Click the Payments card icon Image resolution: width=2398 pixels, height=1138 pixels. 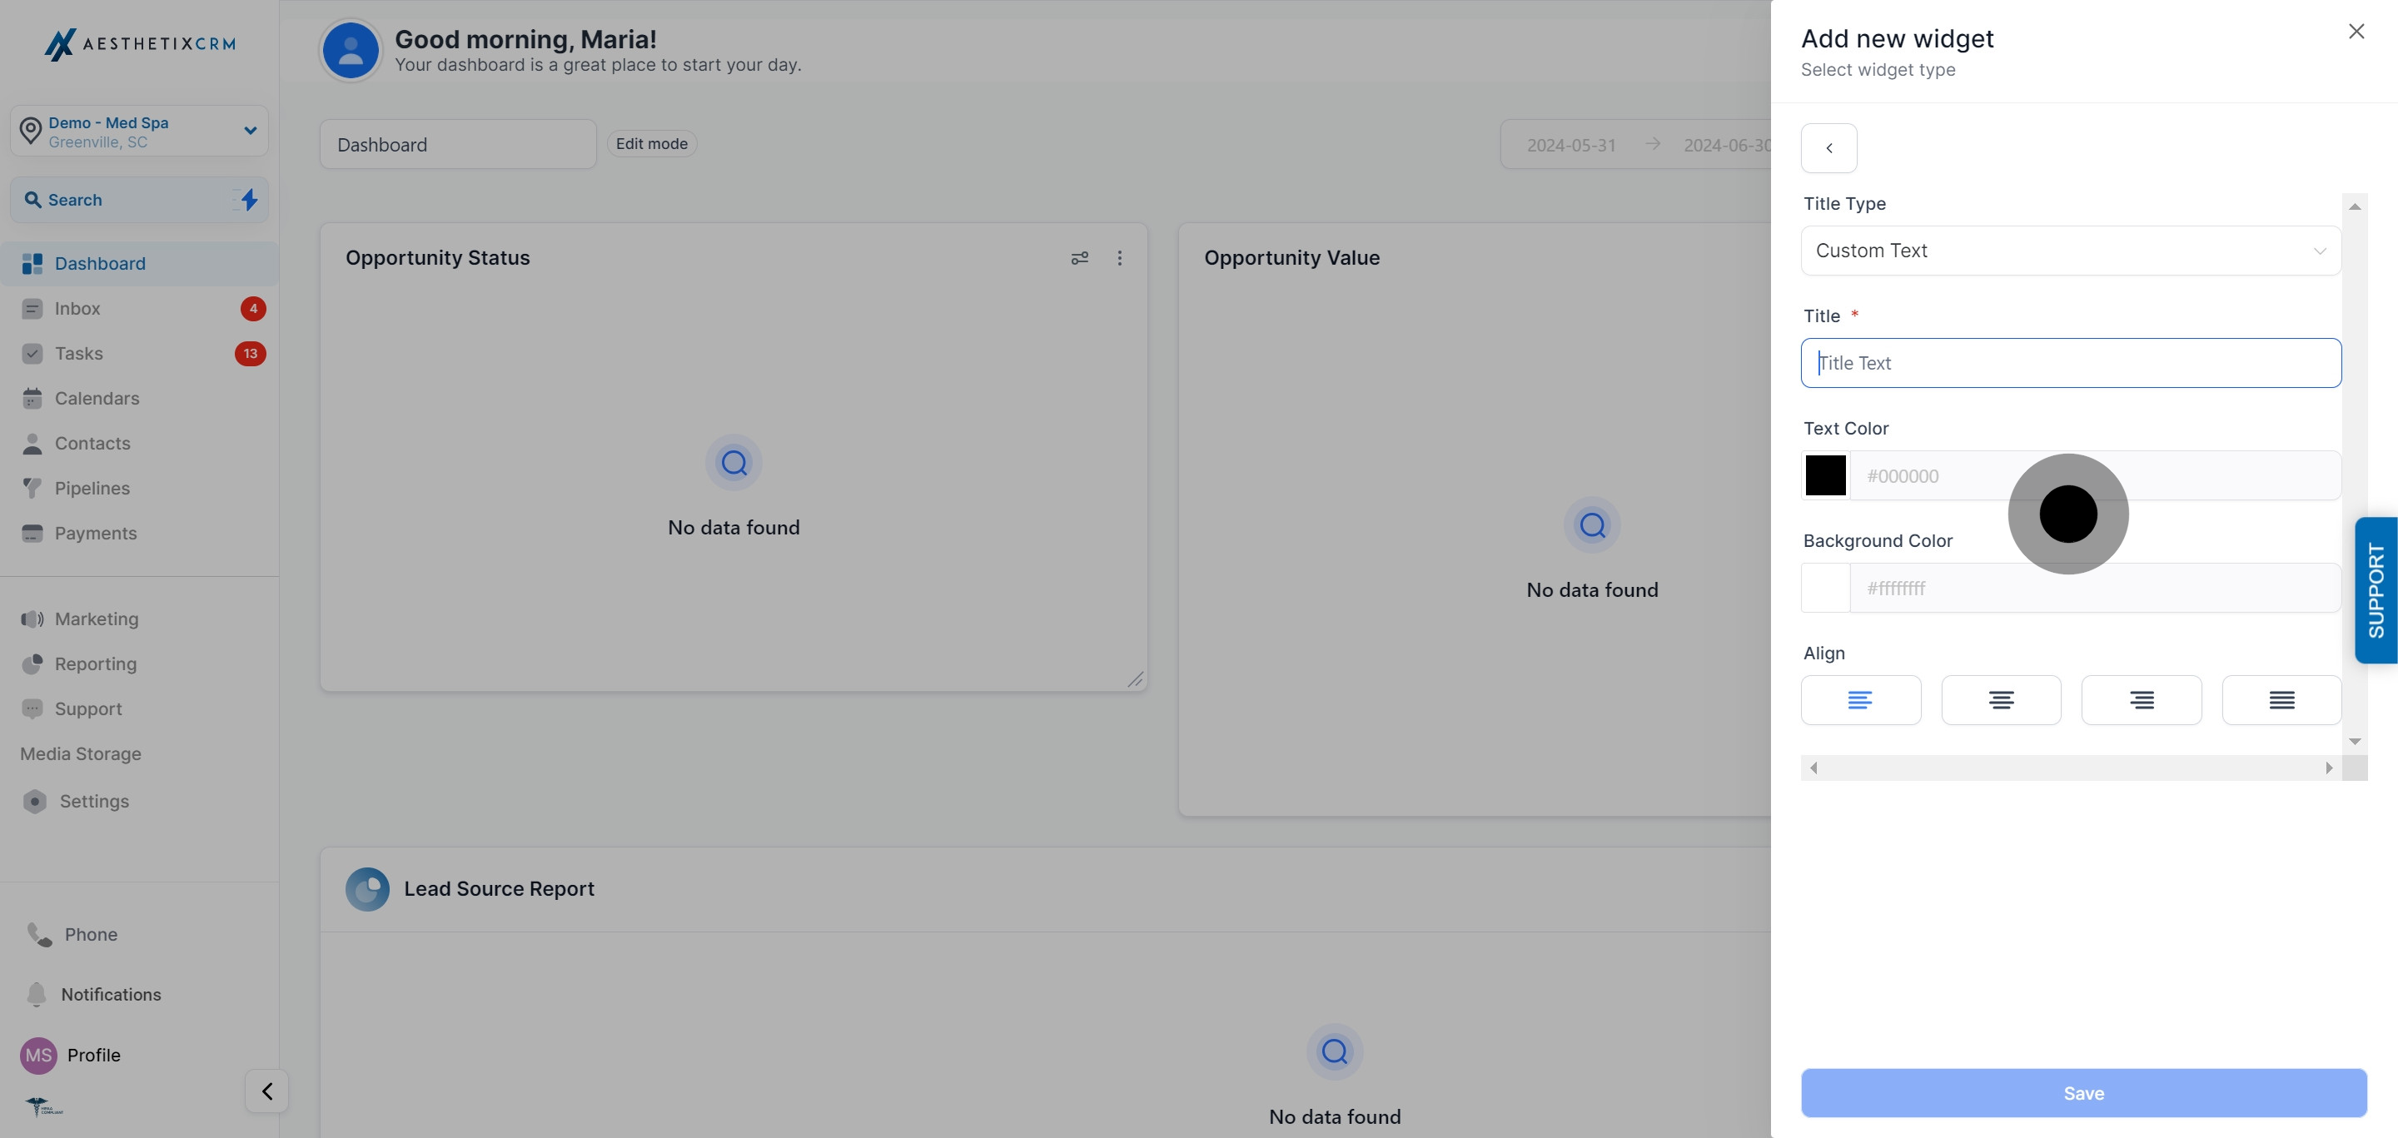pyautogui.click(x=32, y=533)
